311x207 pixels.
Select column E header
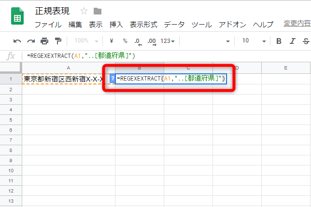(285, 68)
